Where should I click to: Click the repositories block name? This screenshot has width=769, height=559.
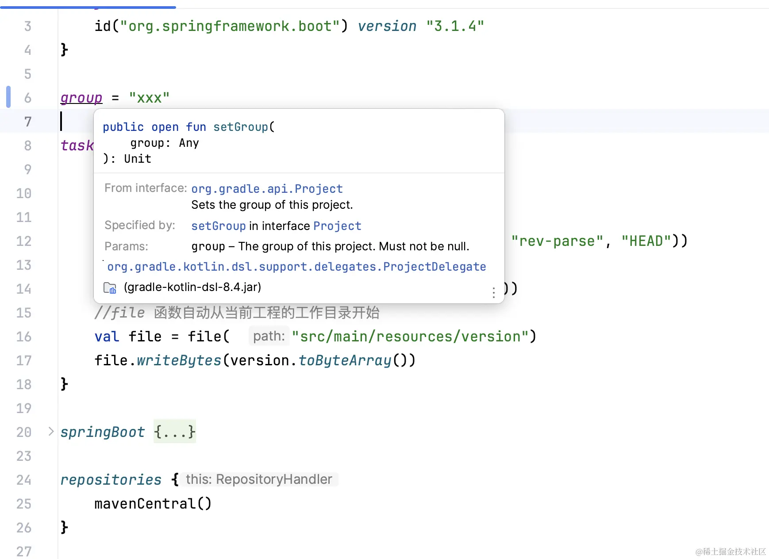pos(111,480)
